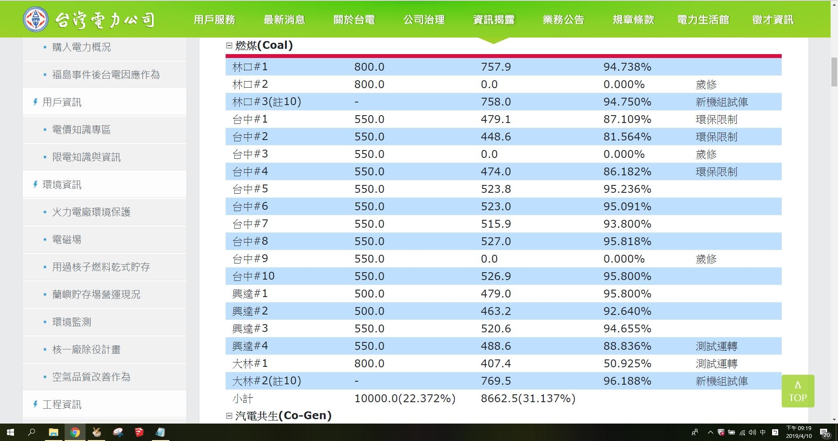
Task: Open 福島事件後台電因應作為 link
Action: 106,75
